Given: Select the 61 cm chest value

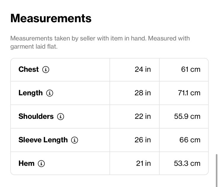Looking at the screenshot, I should point(191,70).
